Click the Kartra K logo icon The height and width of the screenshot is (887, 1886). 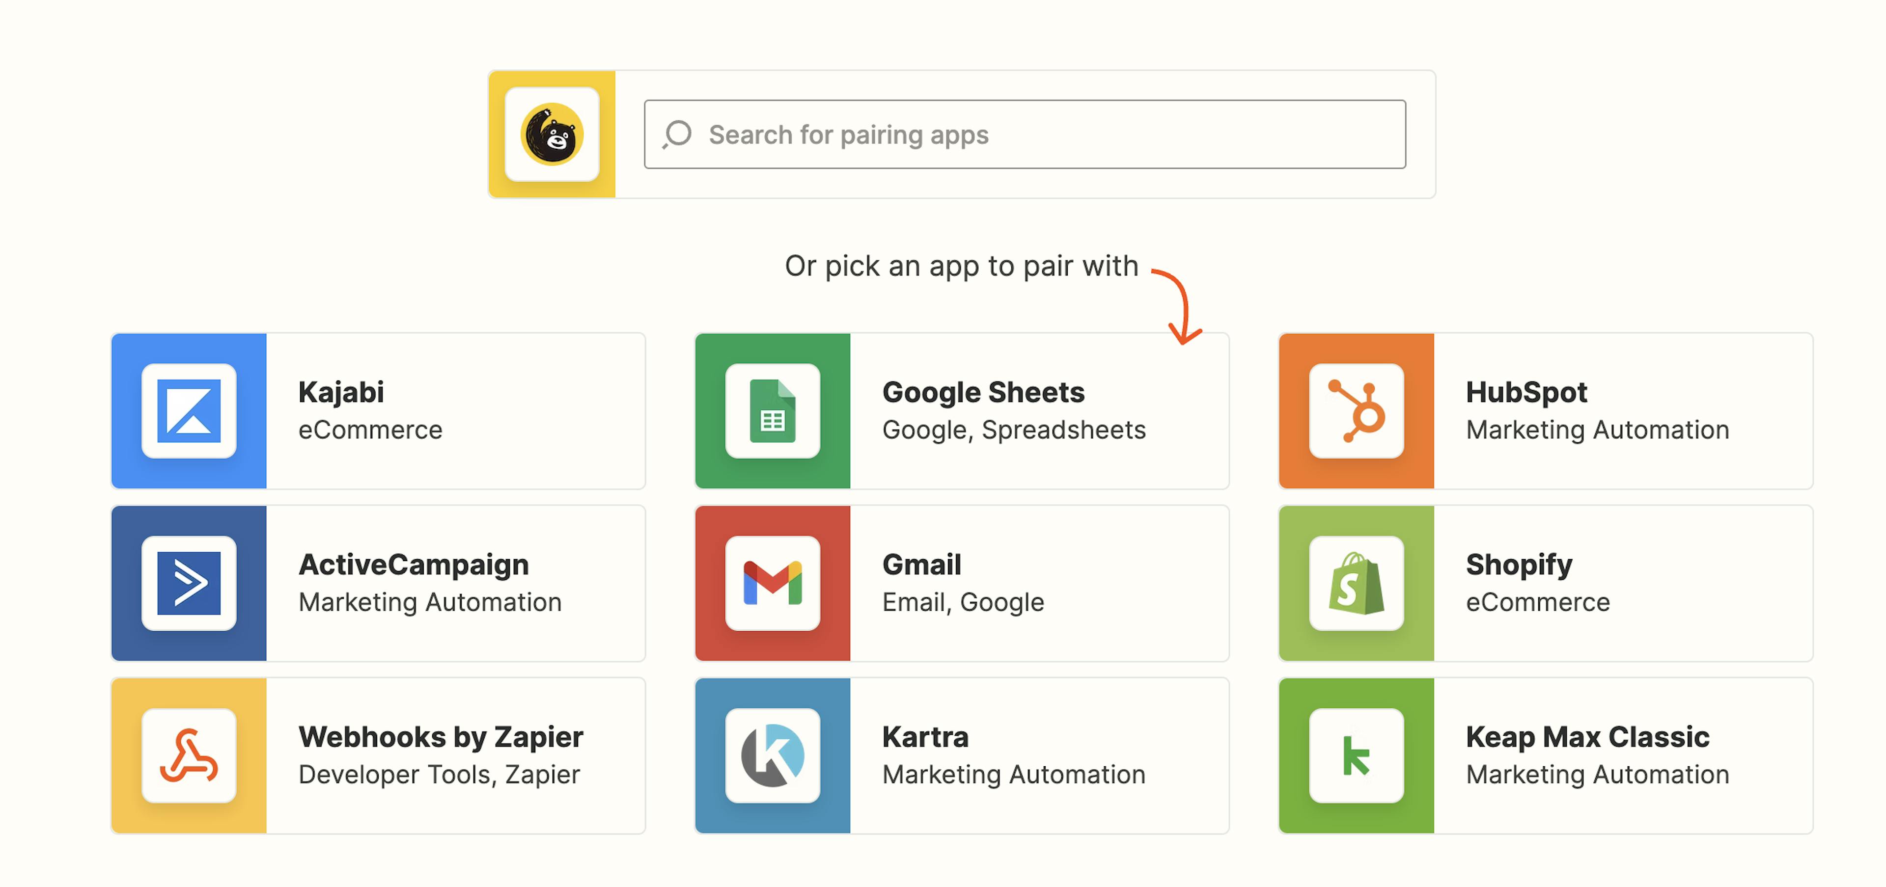click(x=773, y=756)
